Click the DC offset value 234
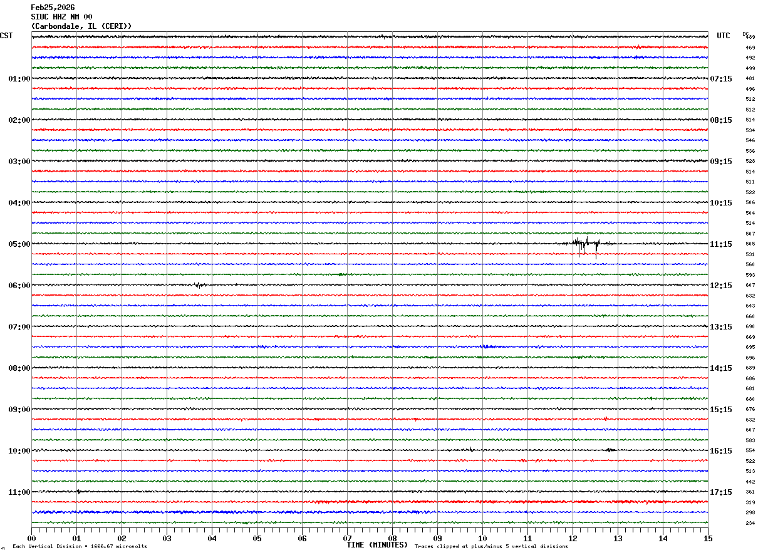This screenshot has height=555, width=758. [750, 523]
